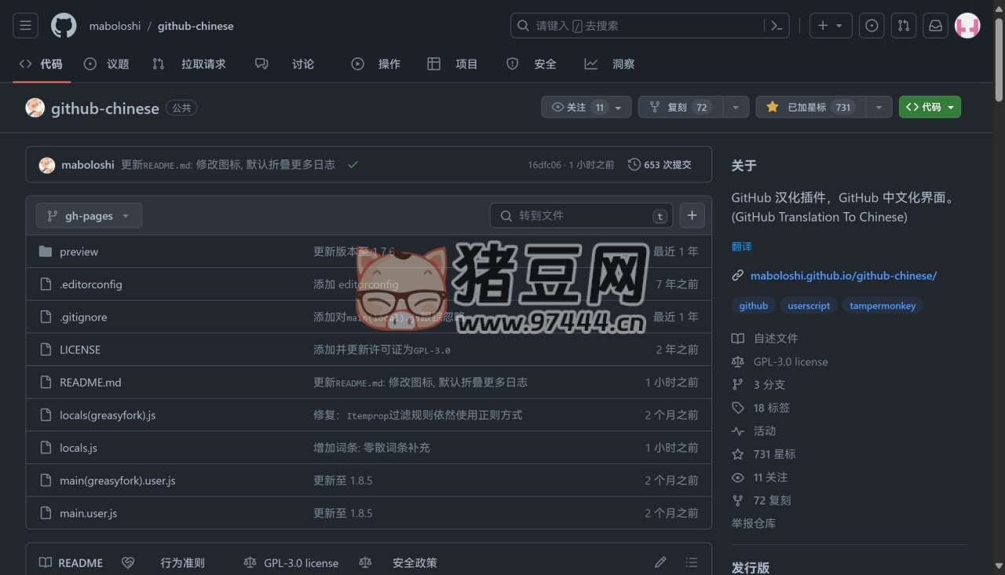Switch to the 洞察 tab
The height and width of the screenshot is (575, 1005).
pos(610,64)
